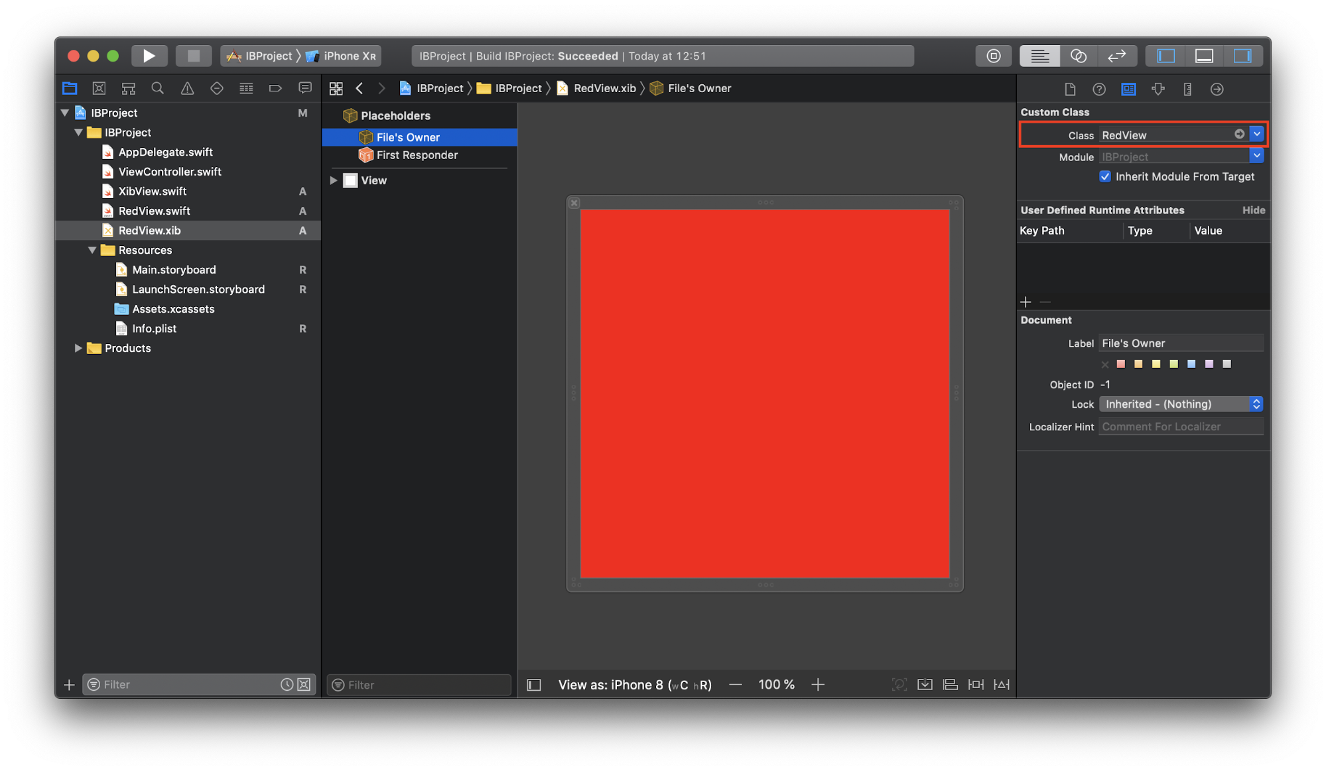The image size is (1326, 771).
Task: Expand the View item in scene outline
Action: click(x=335, y=180)
